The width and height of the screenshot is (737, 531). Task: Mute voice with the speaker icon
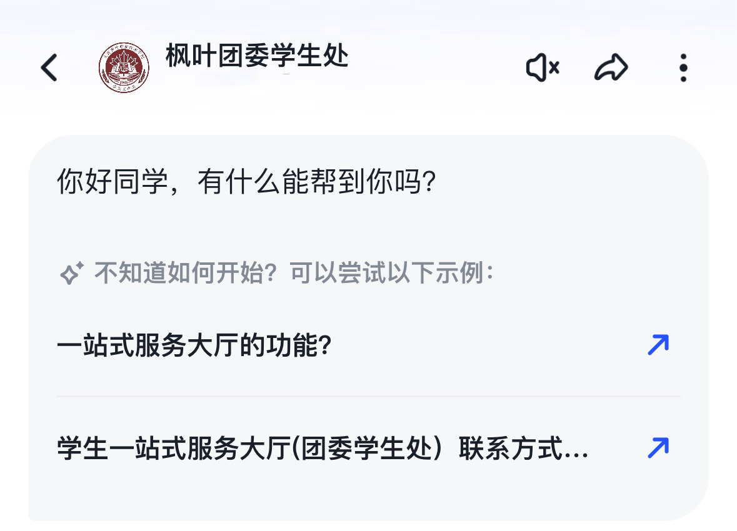click(x=542, y=67)
